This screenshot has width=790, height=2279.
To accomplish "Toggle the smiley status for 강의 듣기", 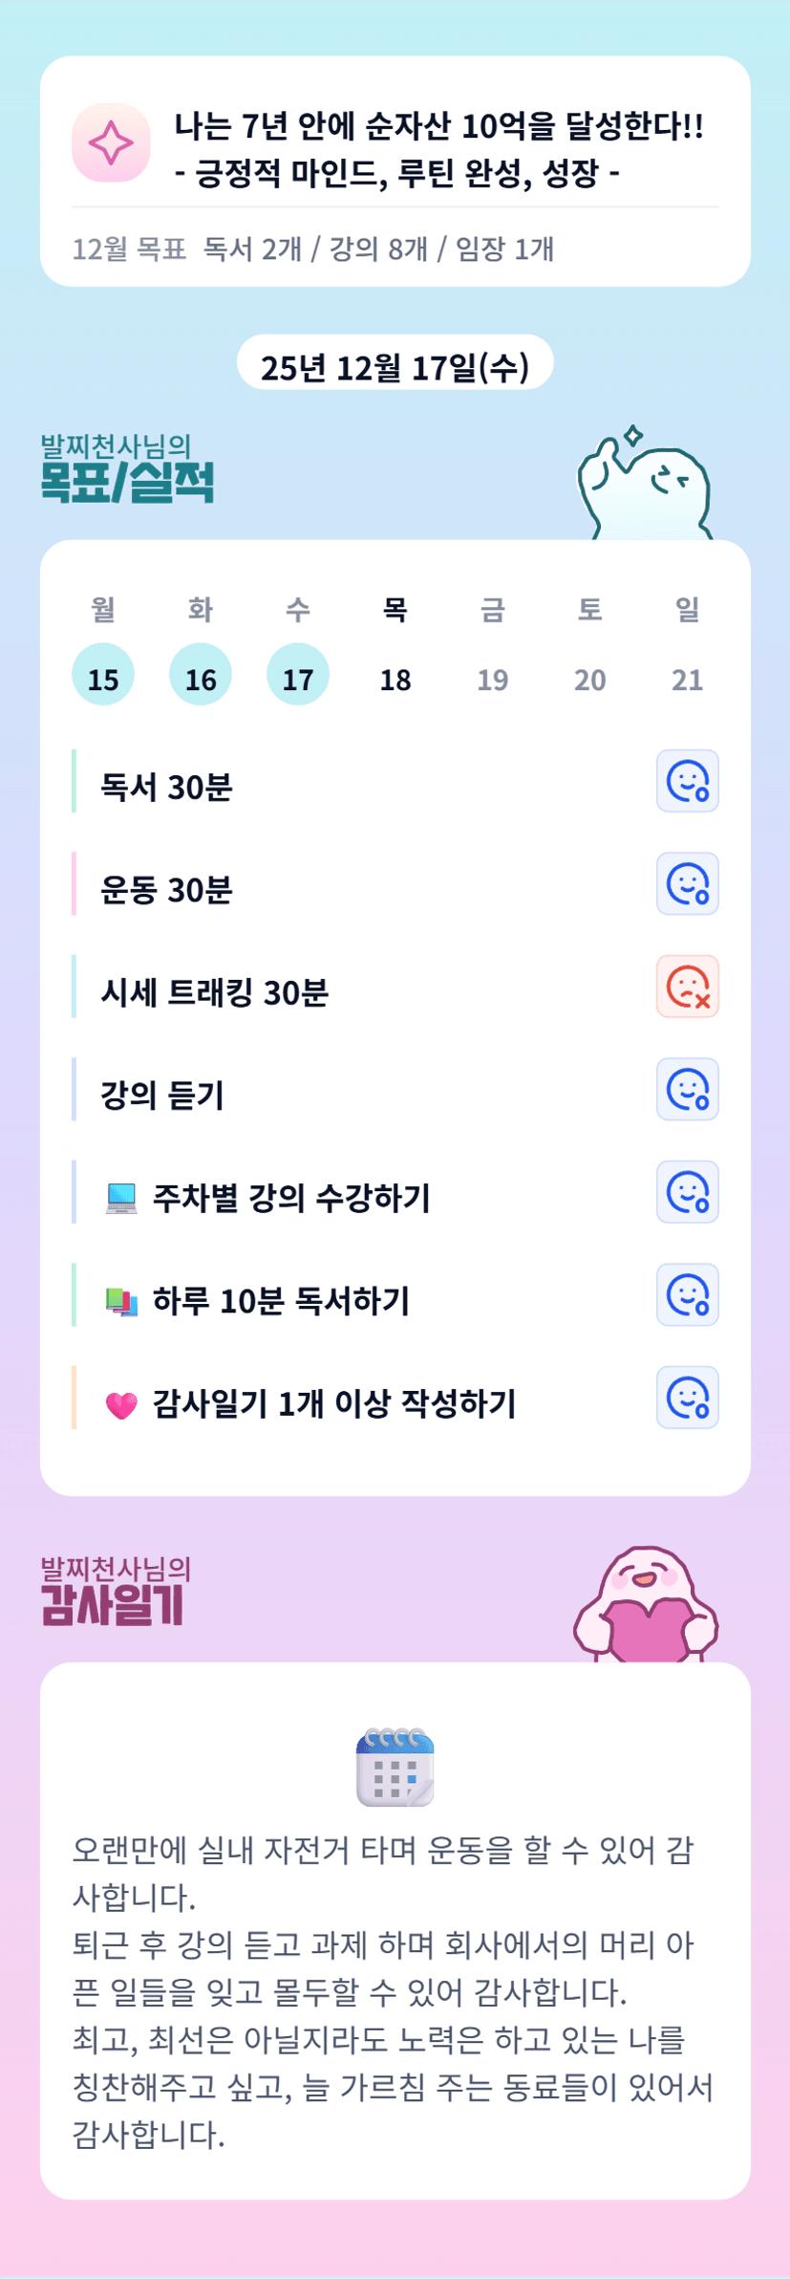I will pyautogui.click(x=687, y=1090).
